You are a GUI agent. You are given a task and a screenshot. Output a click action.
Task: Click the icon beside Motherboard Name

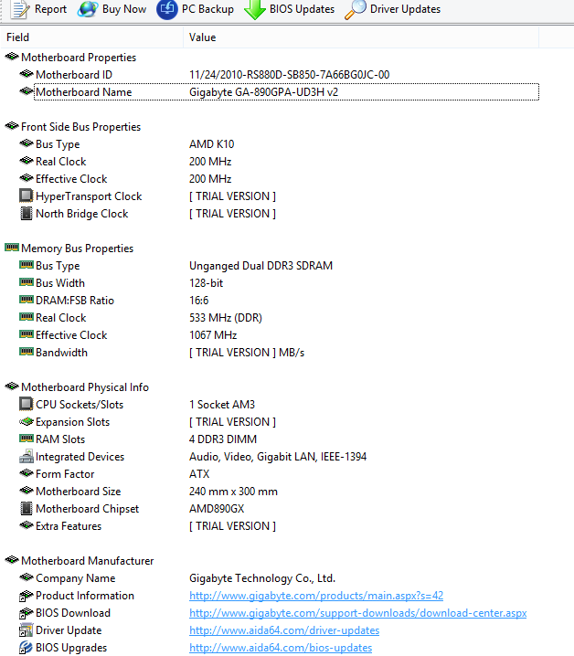(x=27, y=91)
